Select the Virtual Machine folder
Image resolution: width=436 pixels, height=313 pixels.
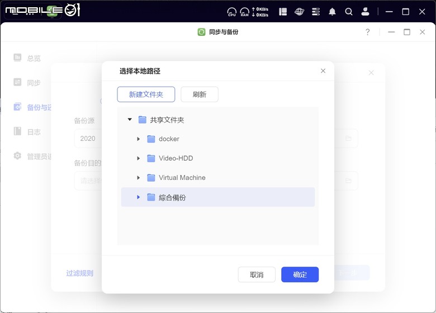point(182,178)
